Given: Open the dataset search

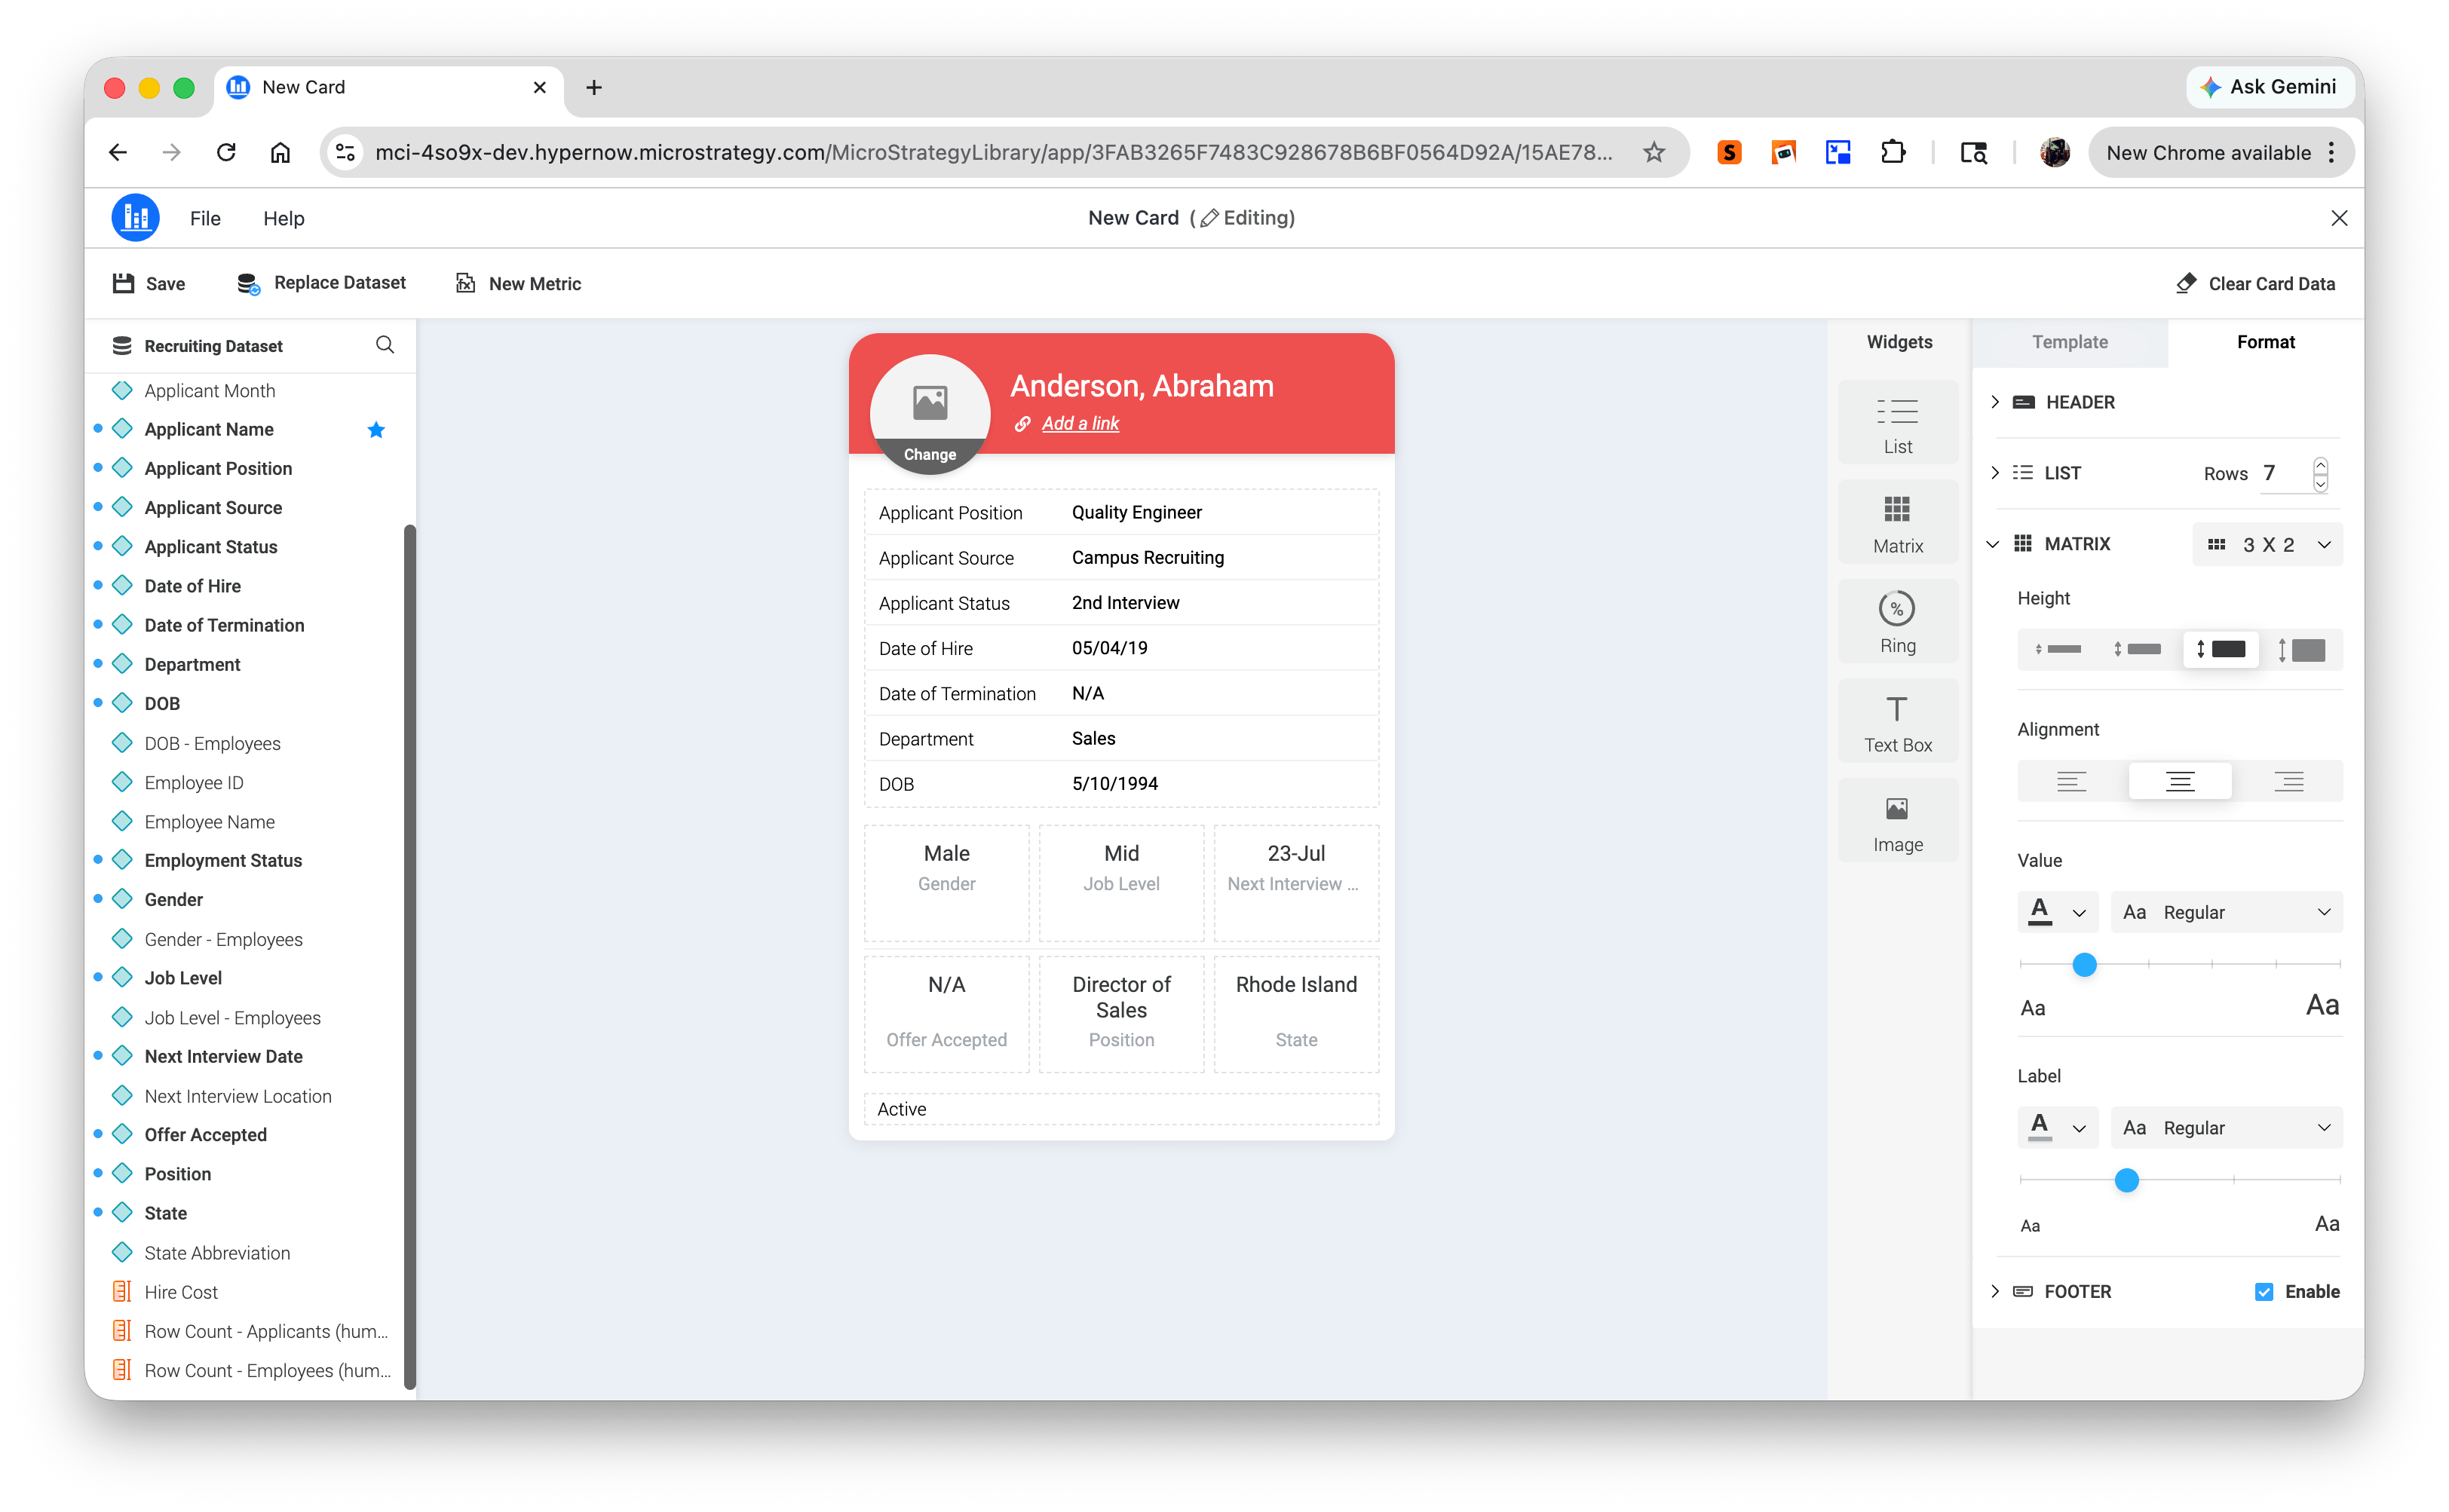Looking at the screenshot, I should [385, 345].
